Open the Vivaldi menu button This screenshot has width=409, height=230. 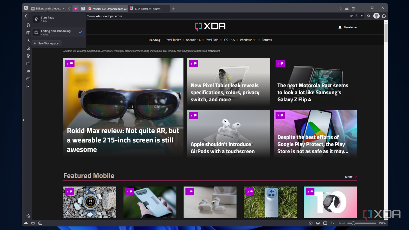point(26,8)
